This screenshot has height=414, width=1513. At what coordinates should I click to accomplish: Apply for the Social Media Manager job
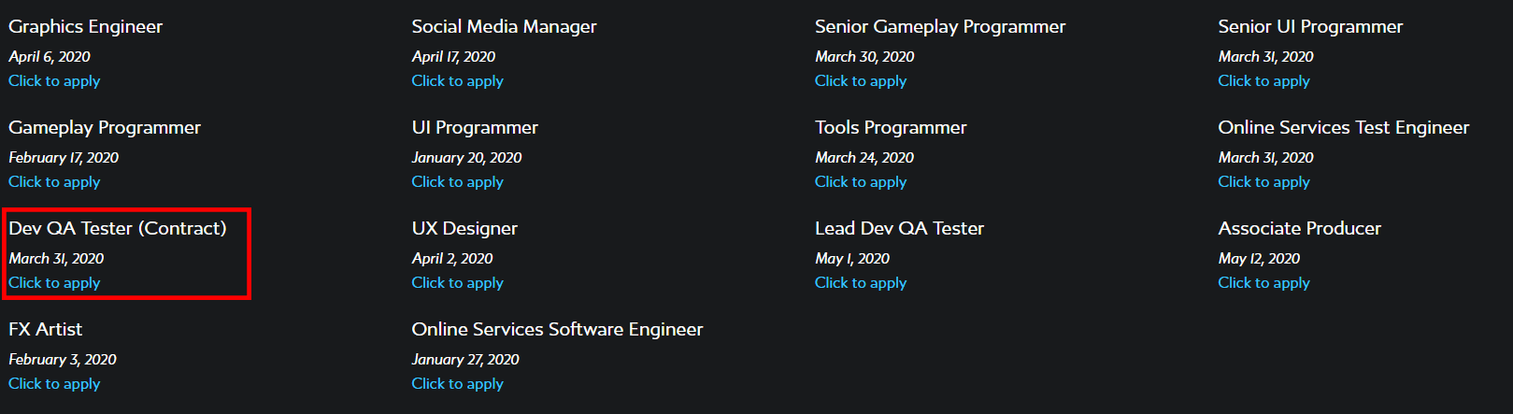(x=457, y=81)
